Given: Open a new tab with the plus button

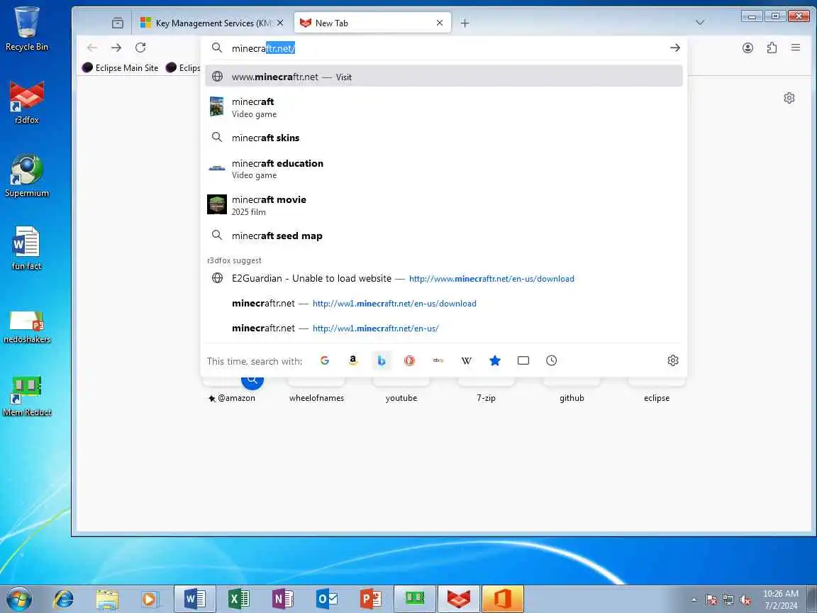Looking at the screenshot, I should point(465,23).
